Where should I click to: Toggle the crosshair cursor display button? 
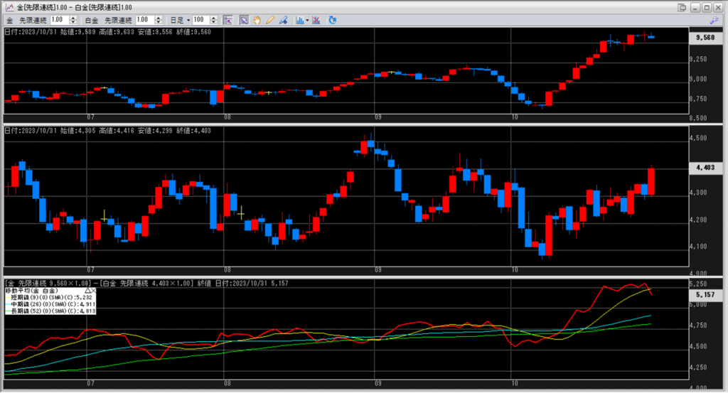pyautogui.click(x=227, y=20)
